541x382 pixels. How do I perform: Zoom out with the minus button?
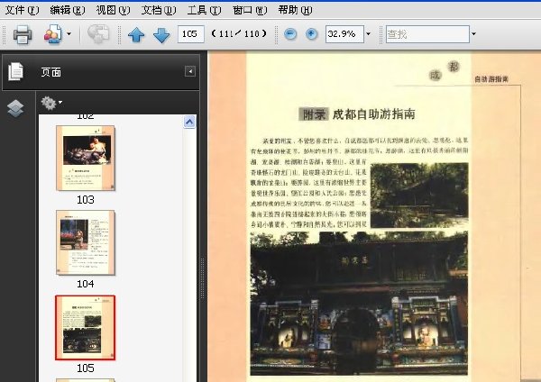pyautogui.click(x=290, y=34)
